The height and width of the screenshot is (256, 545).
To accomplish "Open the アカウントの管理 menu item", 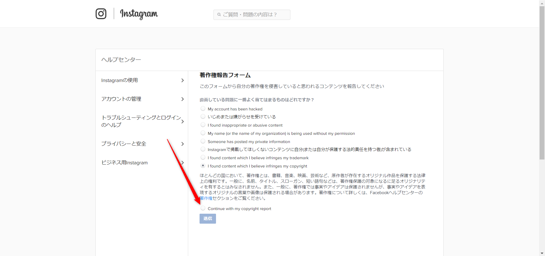I will (x=121, y=99).
